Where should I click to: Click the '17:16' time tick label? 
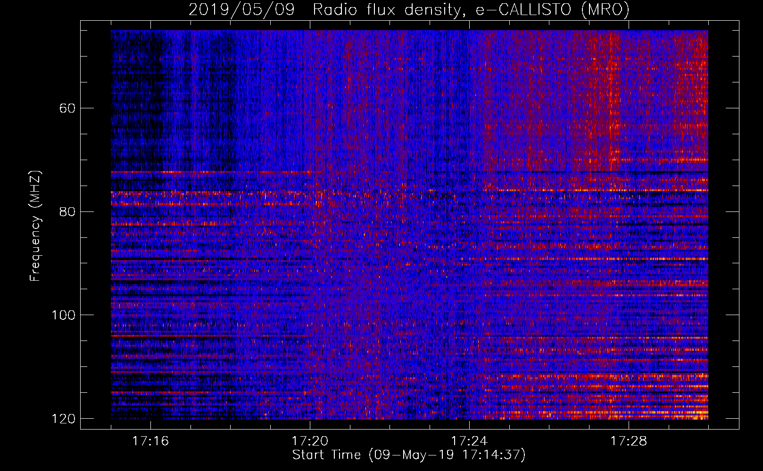pyautogui.click(x=151, y=441)
